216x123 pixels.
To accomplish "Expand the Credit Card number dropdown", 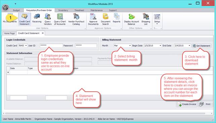I will 26,45.
